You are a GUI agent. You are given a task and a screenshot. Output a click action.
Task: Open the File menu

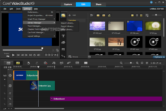[5, 9]
